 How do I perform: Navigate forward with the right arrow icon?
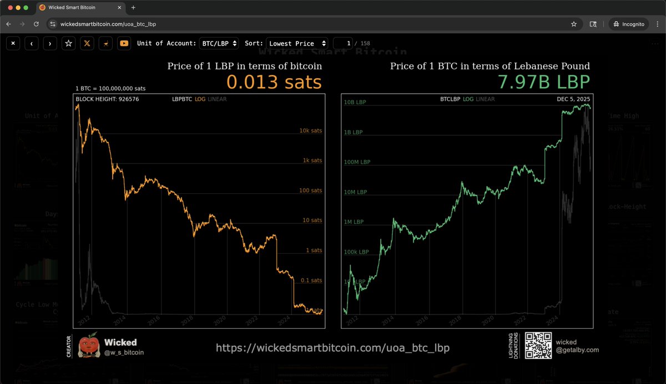50,43
